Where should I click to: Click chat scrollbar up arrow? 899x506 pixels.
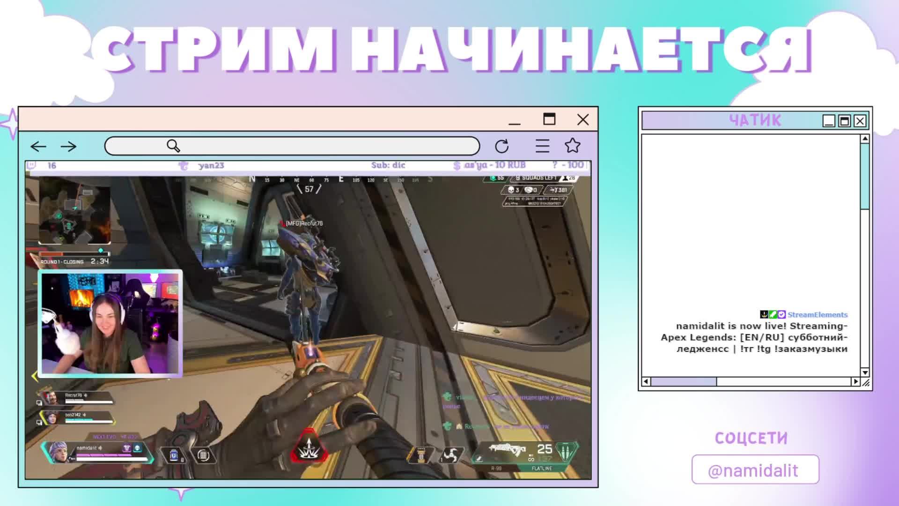(x=865, y=139)
